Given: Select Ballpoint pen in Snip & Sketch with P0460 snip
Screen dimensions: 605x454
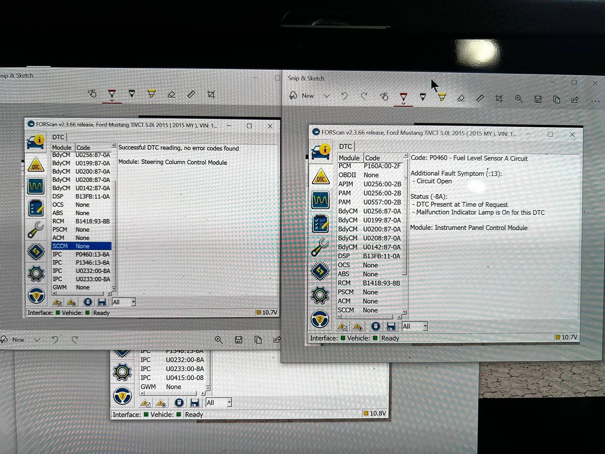Looking at the screenshot, I should point(403,97).
